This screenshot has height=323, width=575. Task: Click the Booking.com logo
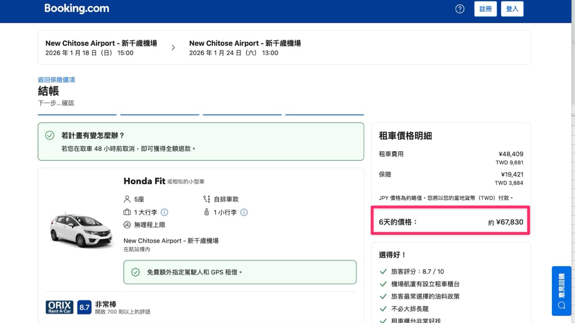click(77, 9)
